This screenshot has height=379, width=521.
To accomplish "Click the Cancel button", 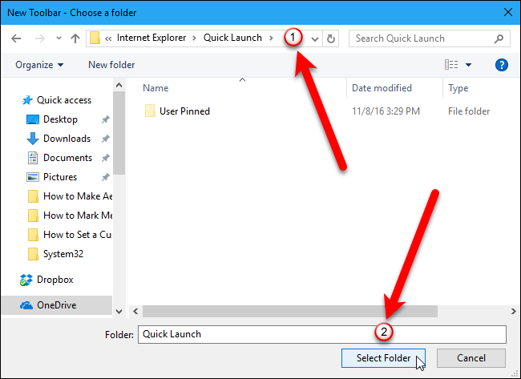I will click(471, 357).
